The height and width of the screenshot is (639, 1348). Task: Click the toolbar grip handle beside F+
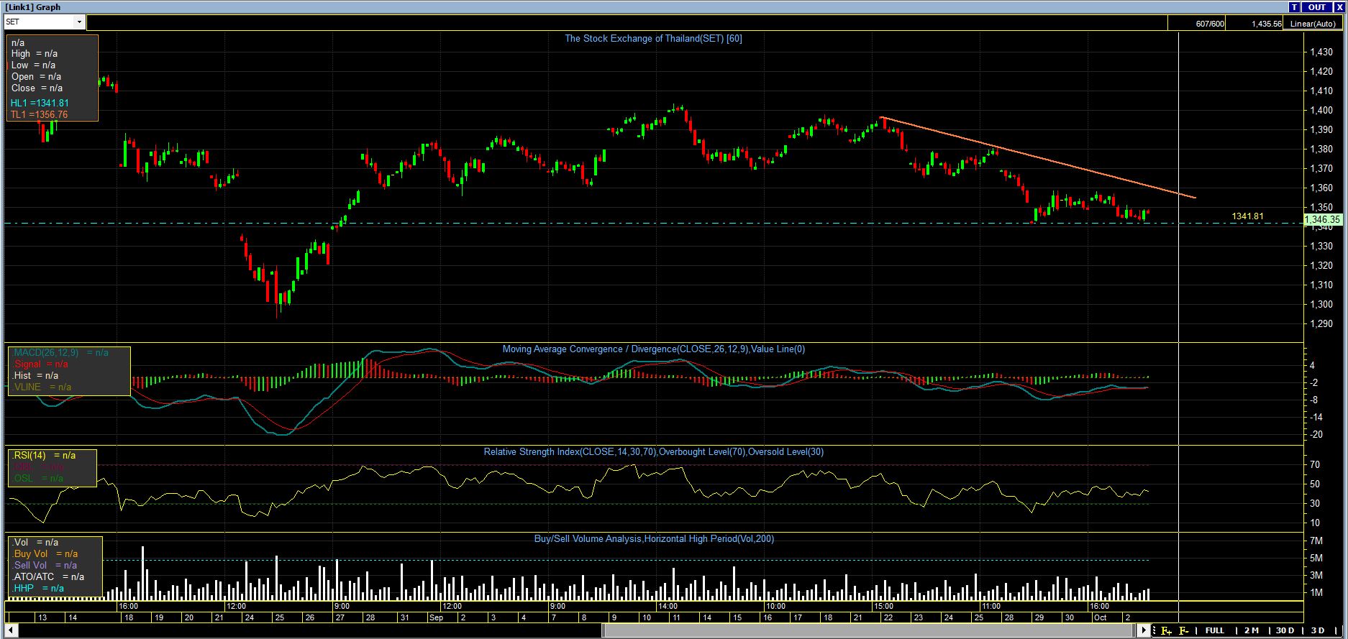1155,630
